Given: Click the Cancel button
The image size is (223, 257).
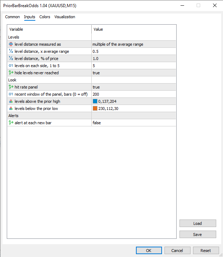Looking at the screenshot, I should click(177, 251).
